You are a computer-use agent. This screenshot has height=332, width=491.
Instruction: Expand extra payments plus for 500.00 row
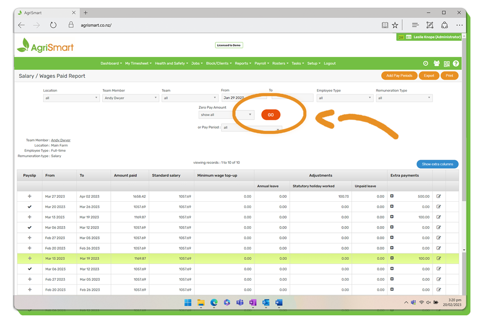[x=392, y=196]
